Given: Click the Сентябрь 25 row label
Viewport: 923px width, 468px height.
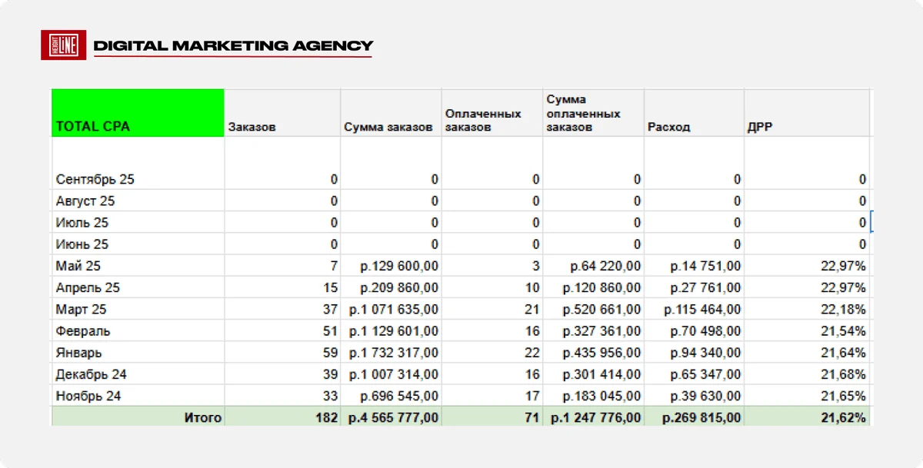Looking at the screenshot, I should pyautogui.click(x=95, y=179).
